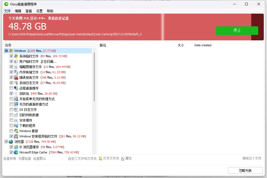The width and height of the screenshot is (267, 178).
Task: Sort by the 路径 column header
Action: [x=133, y=45]
